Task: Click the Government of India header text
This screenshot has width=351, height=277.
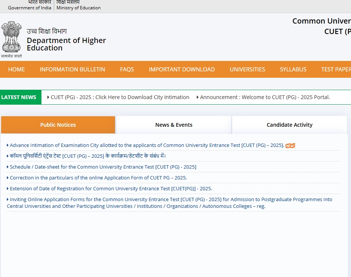Action: [29, 7]
